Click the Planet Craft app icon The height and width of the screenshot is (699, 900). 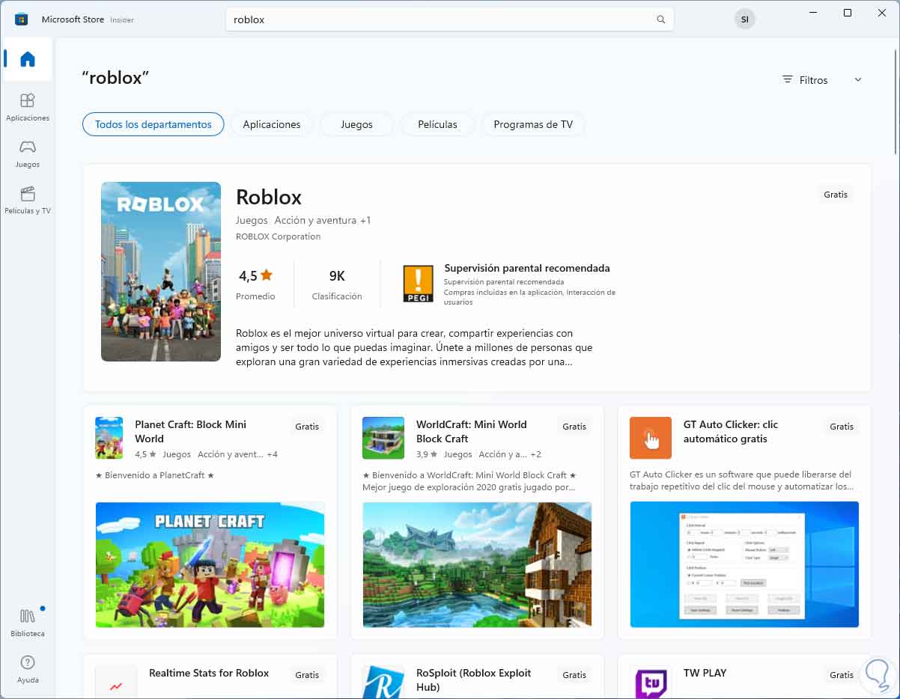click(x=109, y=438)
